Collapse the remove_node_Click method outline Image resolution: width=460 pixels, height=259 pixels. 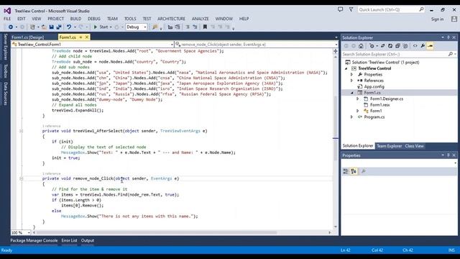tap(21, 178)
